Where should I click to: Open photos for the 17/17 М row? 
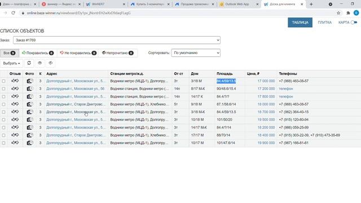click(30, 135)
